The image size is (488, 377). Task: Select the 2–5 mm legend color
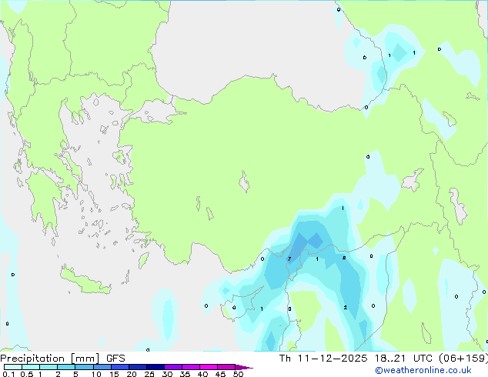66,367
